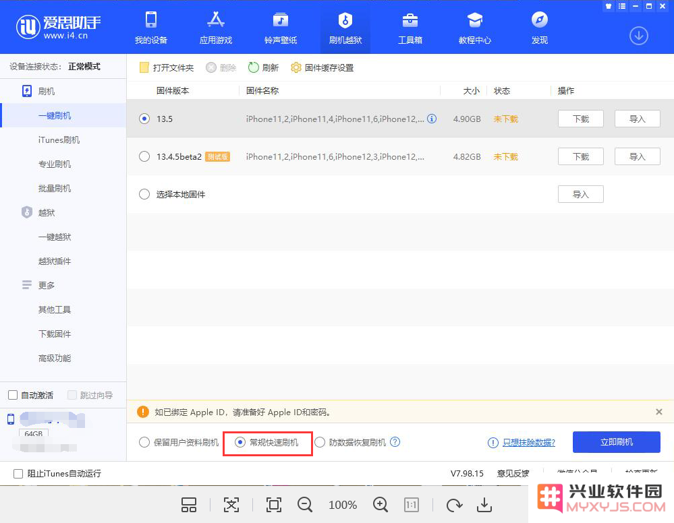Open the 铃声壁纸 tab
The image size is (674, 523).
point(281,28)
